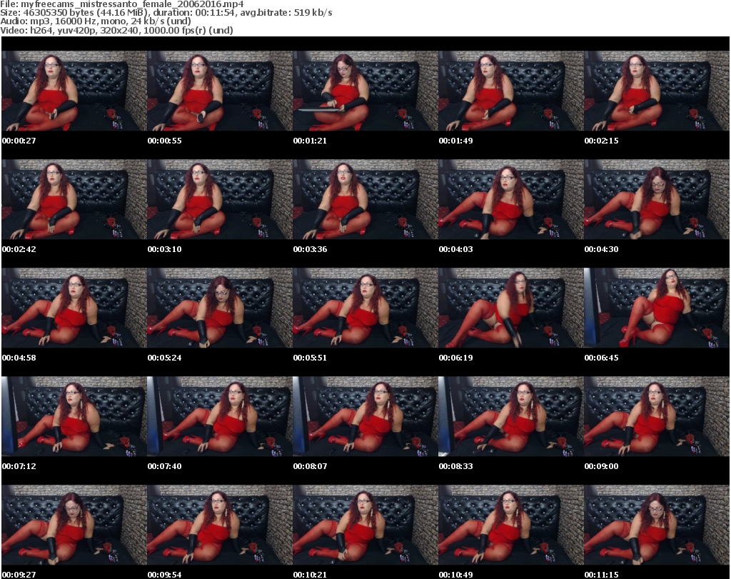
Task: Click the Size and duration info line
Action: point(166,13)
